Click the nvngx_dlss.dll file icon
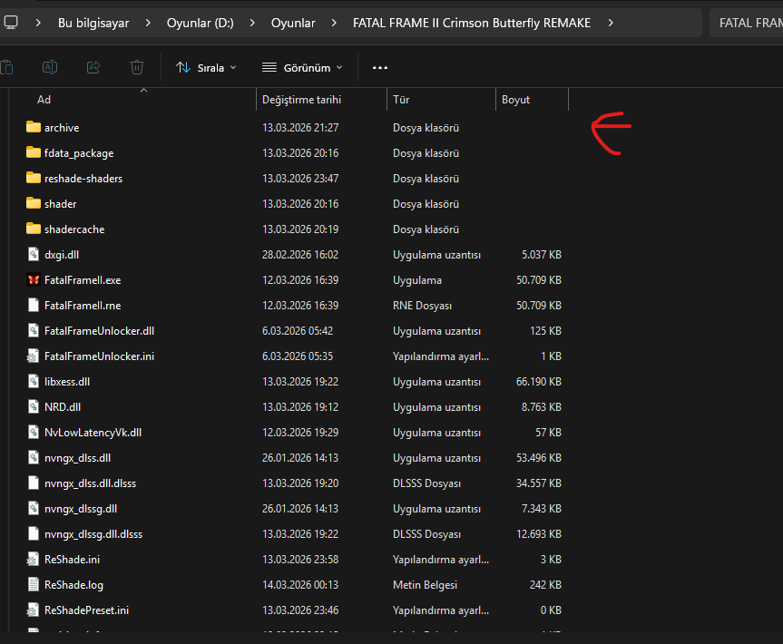This screenshot has height=644, width=783. [x=34, y=458]
